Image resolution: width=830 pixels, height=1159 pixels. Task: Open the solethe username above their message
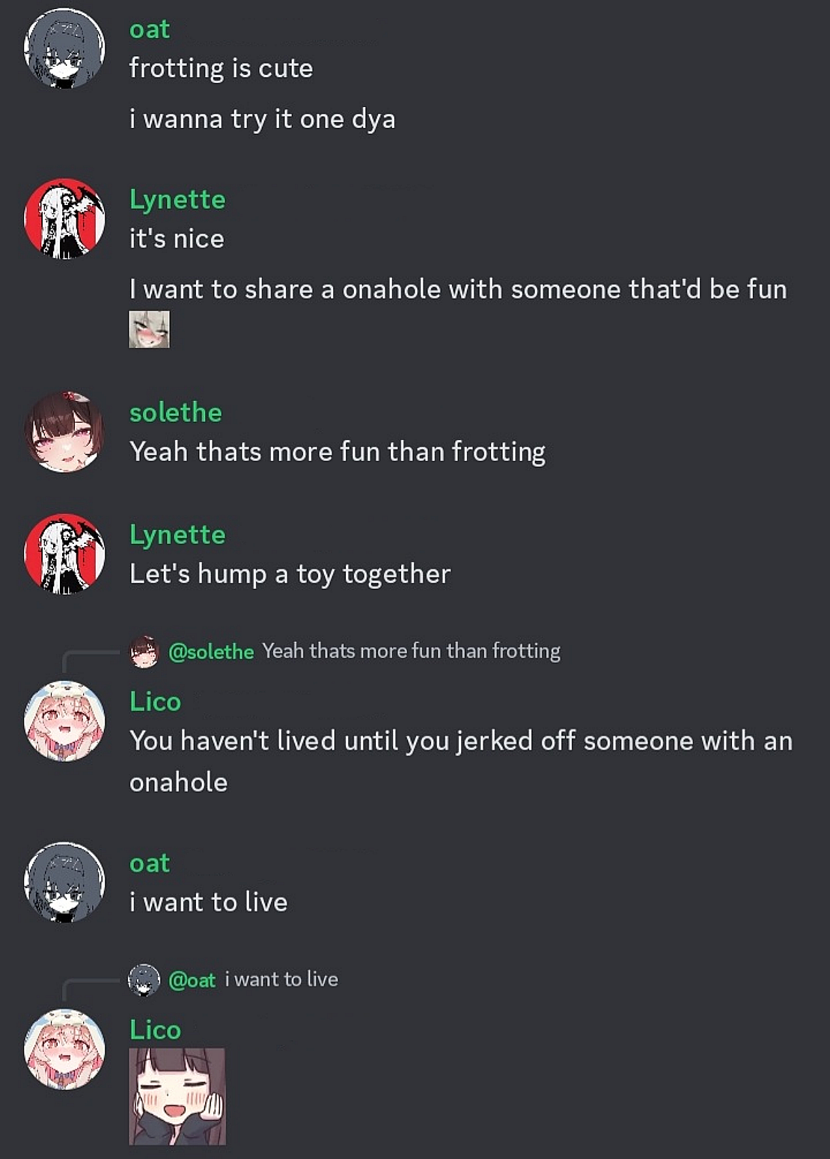[176, 412]
